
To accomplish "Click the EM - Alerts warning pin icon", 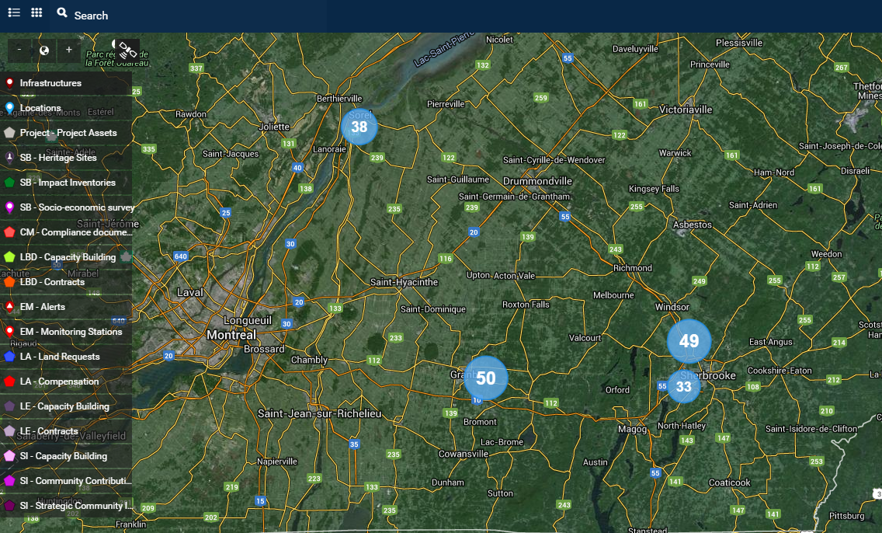I will (x=9, y=307).
